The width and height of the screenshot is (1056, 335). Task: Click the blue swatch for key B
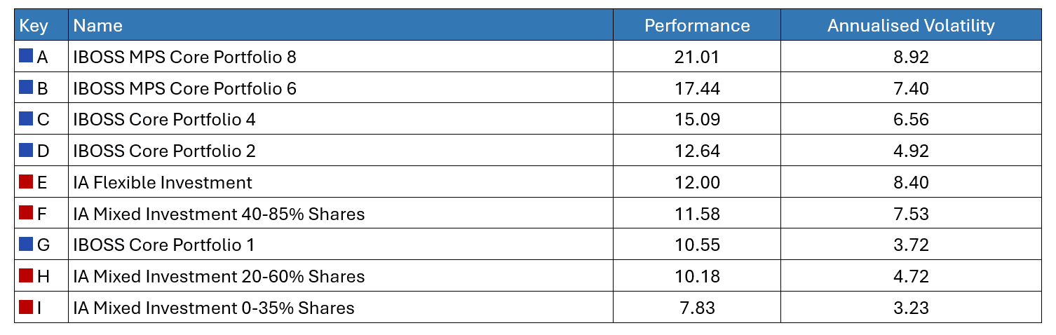[26, 88]
